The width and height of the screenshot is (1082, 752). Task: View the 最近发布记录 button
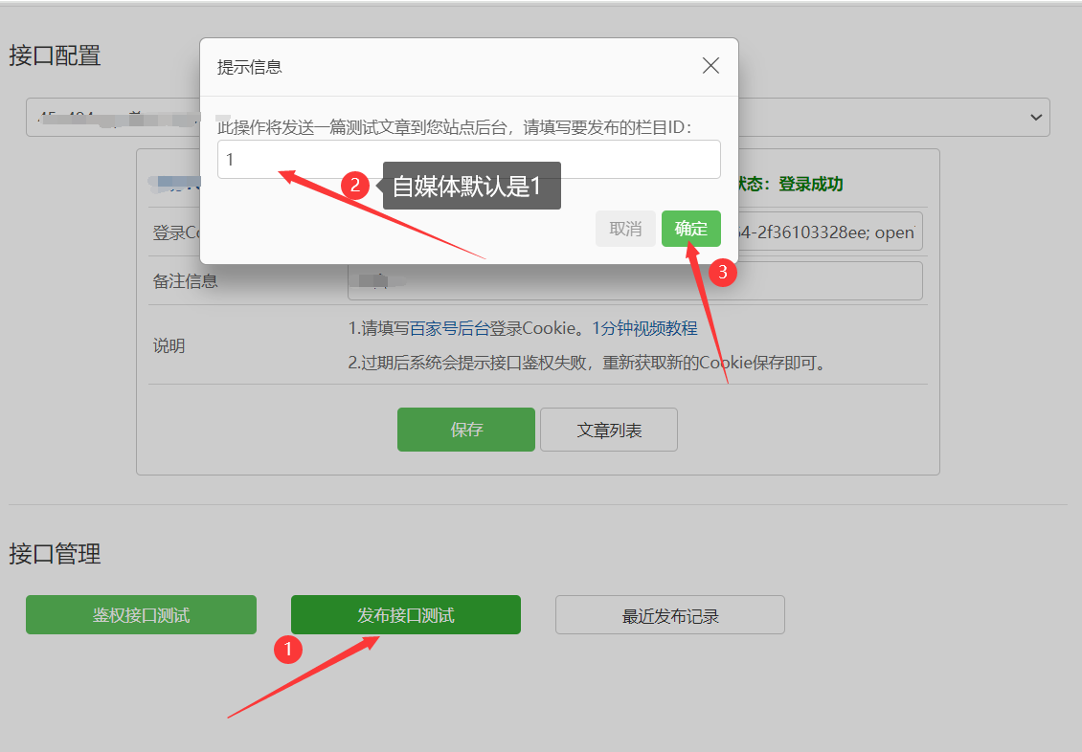670,615
